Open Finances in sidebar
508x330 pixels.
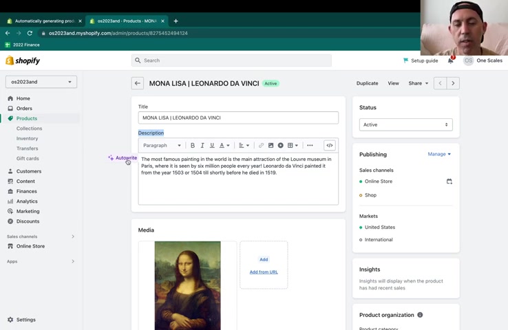[26, 191]
